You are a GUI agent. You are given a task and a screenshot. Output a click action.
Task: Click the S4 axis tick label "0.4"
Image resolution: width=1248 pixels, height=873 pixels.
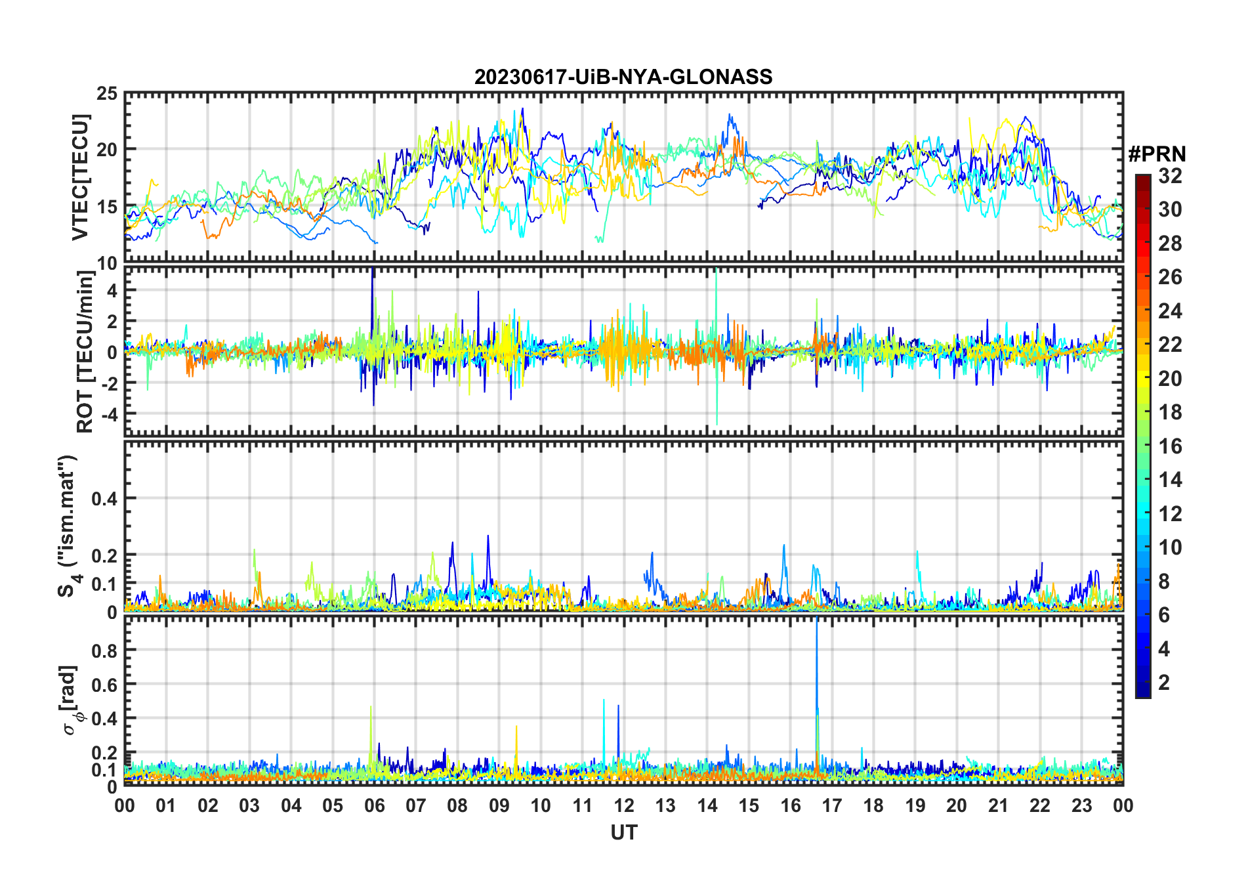pyautogui.click(x=104, y=498)
